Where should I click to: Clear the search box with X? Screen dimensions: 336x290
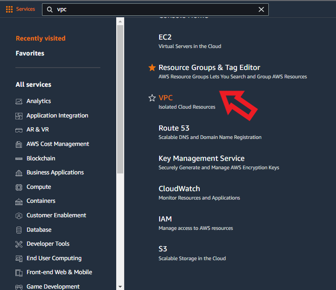tap(261, 9)
